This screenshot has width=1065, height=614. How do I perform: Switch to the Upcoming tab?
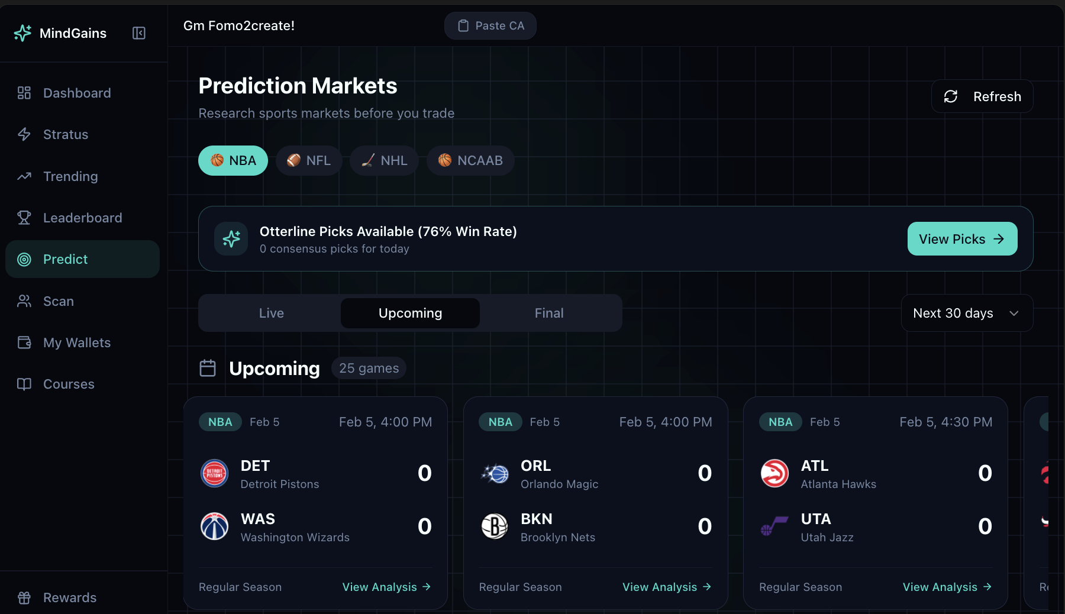coord(410,313)
